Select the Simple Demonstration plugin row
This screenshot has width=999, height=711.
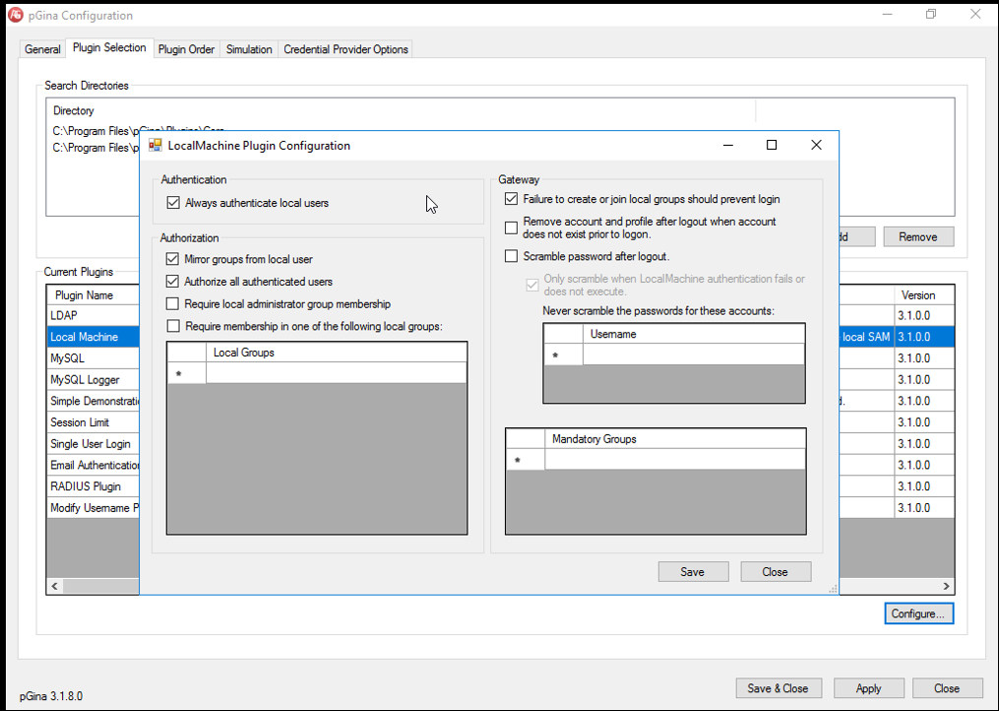[94, 401]
